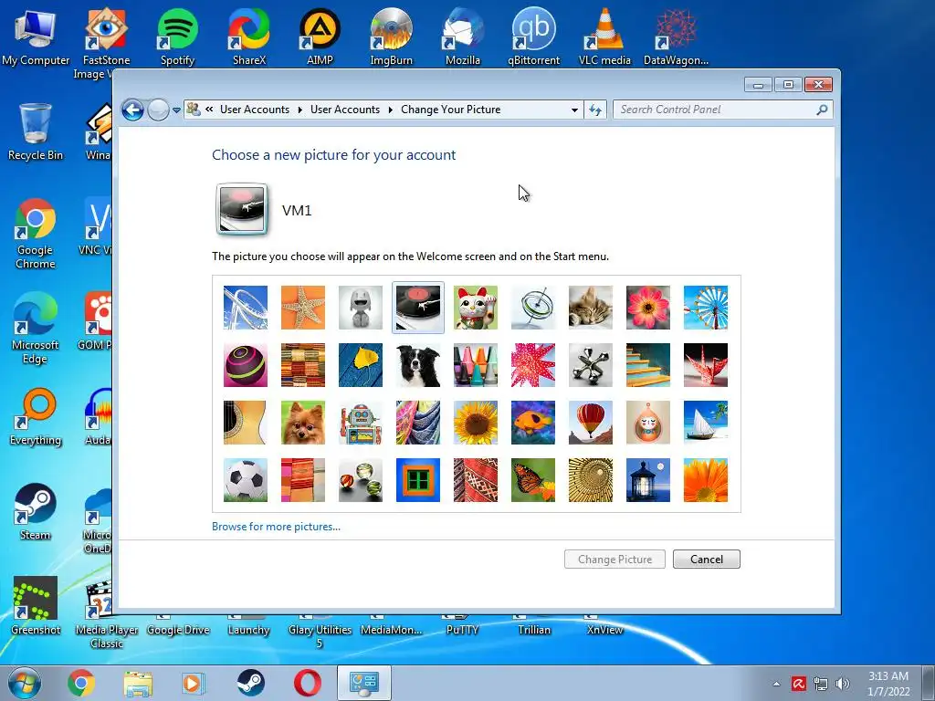Viewport: 935px width, 701px height.
Task: Click the search magnifier icon
Action: (822, 110)
